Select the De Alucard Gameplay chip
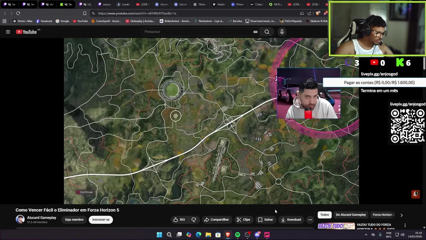The height and width of the screenshot is (240, 426). click(x=351, y=215)
